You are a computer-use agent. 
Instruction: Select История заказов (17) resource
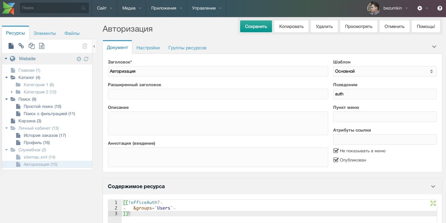click(x=45, y=136)
